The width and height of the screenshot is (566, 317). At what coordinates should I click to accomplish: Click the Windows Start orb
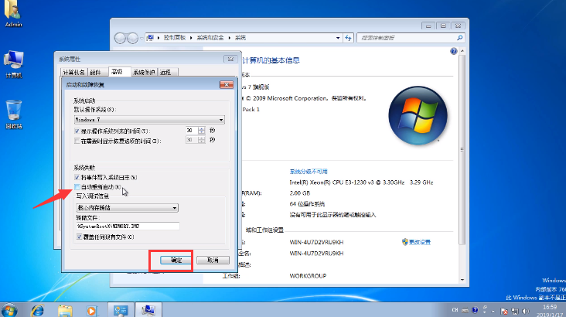click(11, 309)
